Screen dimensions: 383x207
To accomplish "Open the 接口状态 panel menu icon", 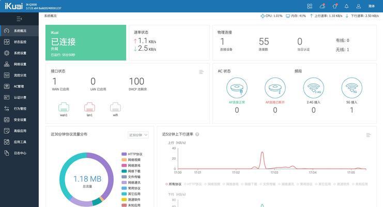I will click(x=201, y=72).
